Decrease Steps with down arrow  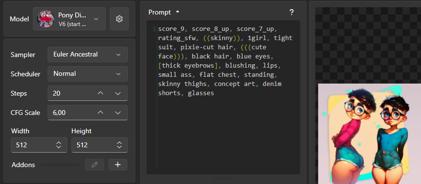118,93
